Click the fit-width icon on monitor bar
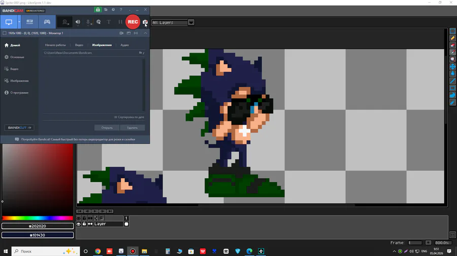 click(x=136, y=33)
